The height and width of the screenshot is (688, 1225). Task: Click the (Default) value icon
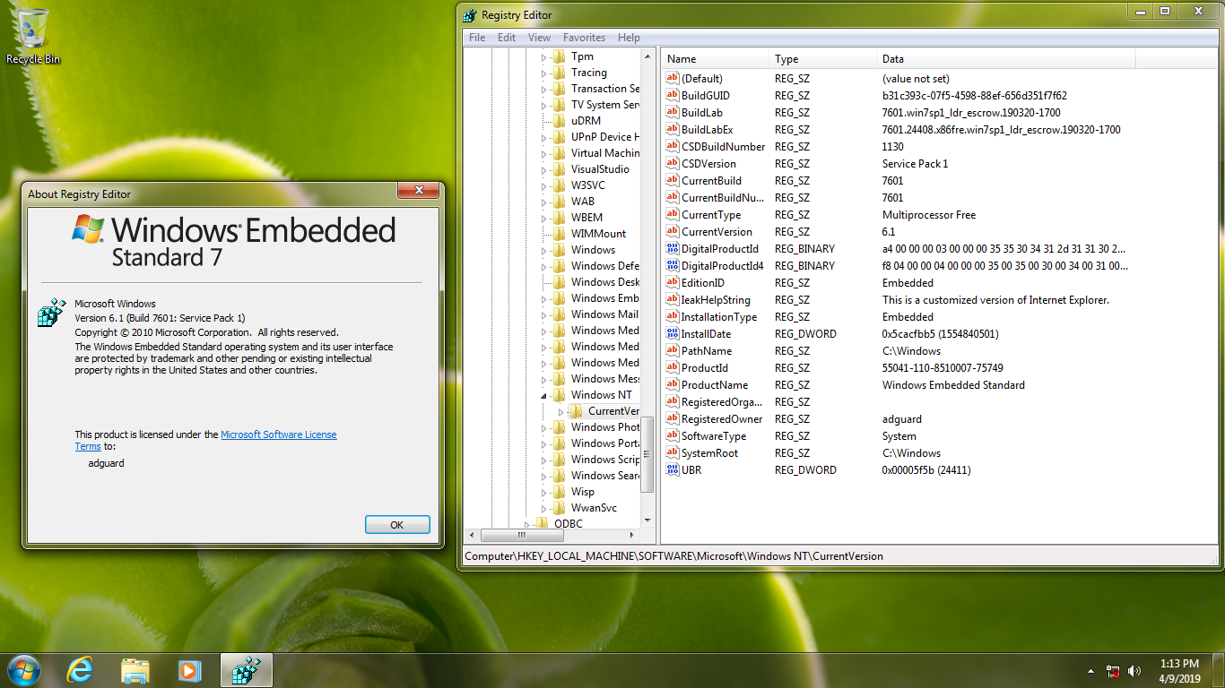[x=673, y=79]
